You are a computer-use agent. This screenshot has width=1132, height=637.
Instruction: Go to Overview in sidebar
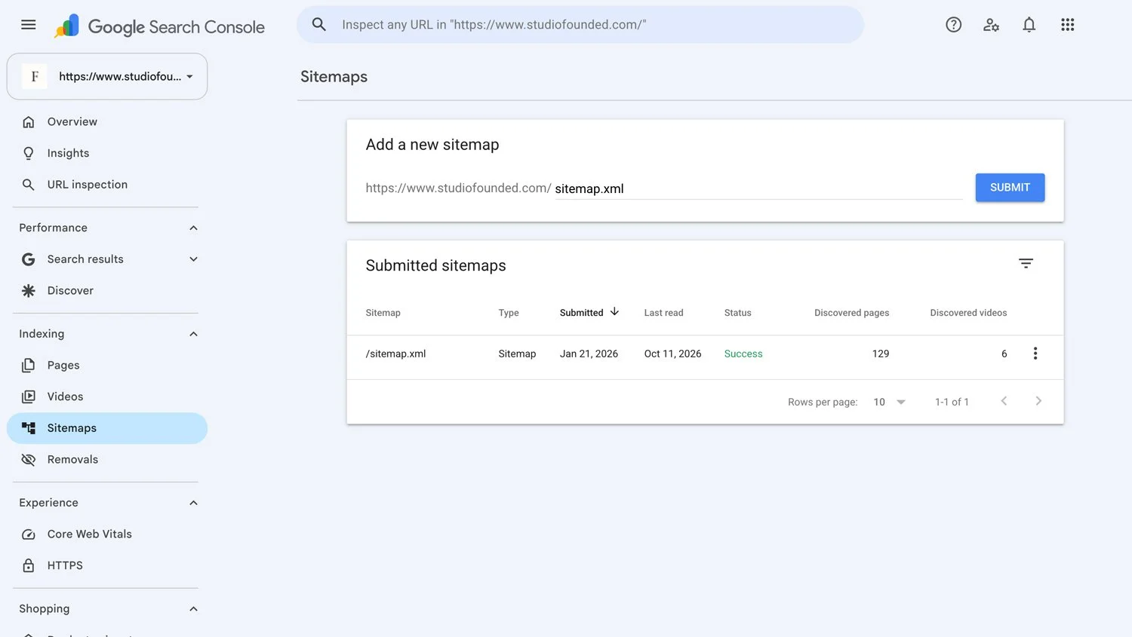pyautogui.click(x=107, y=122)
